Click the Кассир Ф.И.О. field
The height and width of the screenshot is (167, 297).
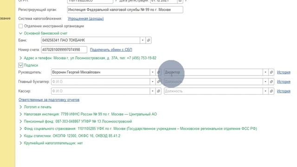(x=100, y=91)
